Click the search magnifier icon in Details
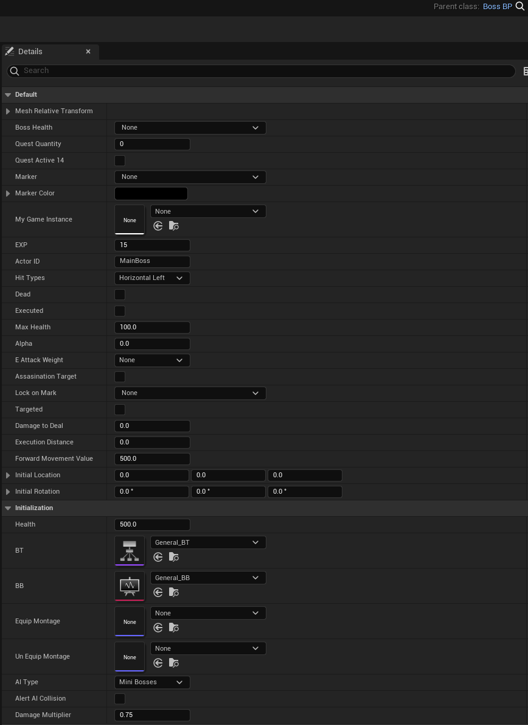 click(15, 71)
